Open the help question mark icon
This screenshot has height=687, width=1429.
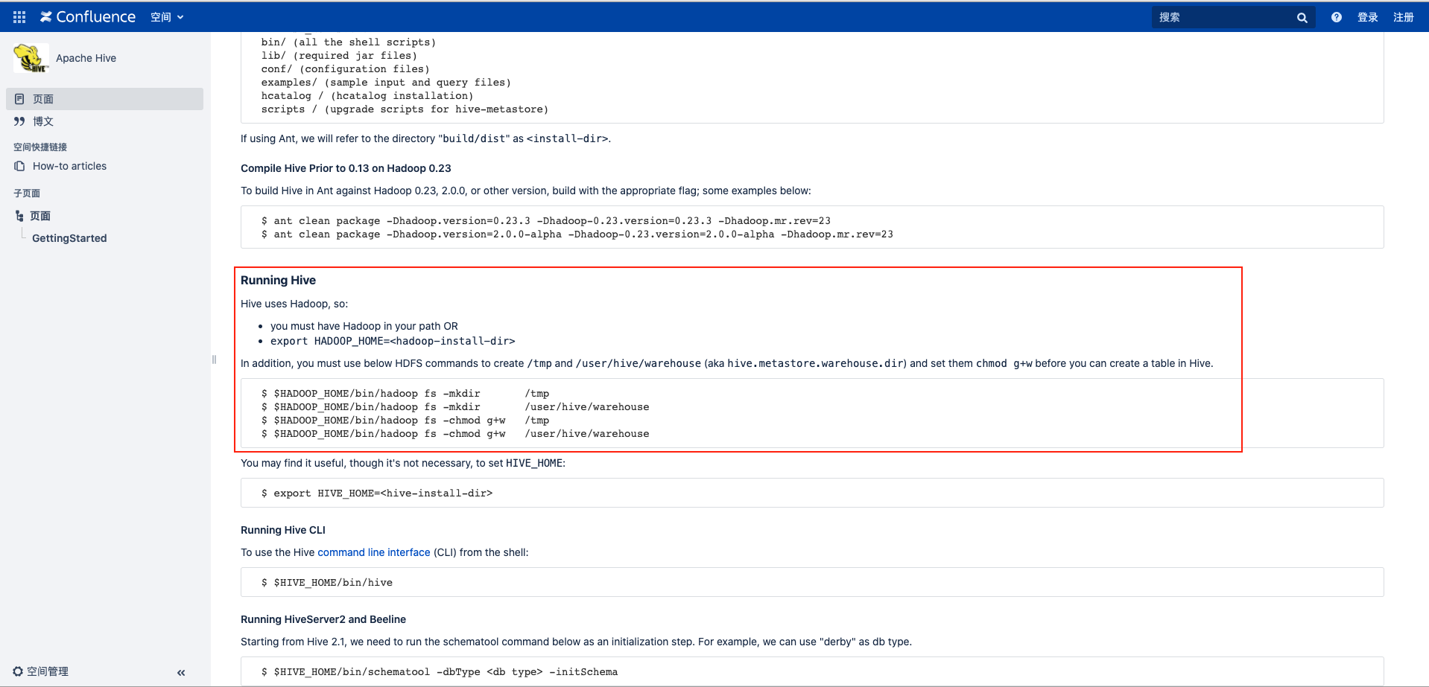(1337, 17)
